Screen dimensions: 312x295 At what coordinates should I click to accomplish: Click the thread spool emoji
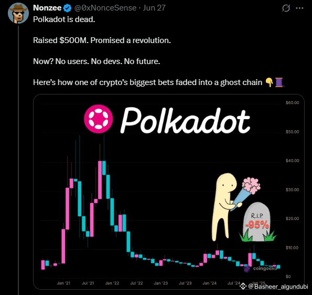tap(279, 82)
